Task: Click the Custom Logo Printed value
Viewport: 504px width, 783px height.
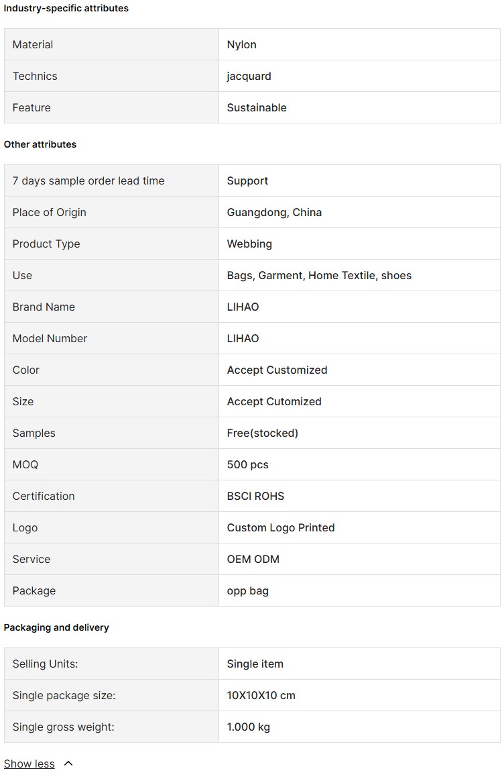Action: coord(280,527)
